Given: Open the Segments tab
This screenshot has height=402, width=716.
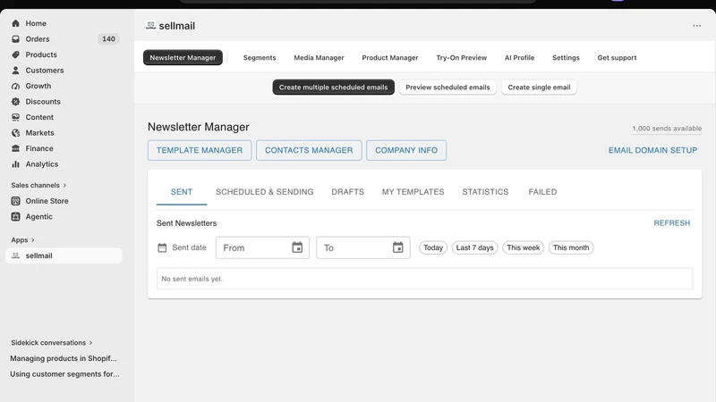Looking at the screenshot, I should 260,57.
